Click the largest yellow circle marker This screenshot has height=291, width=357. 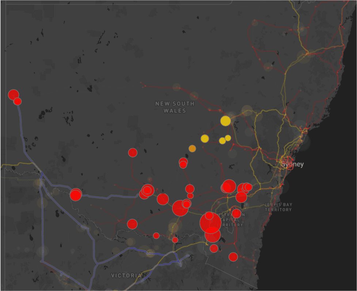tap(225, 121)
